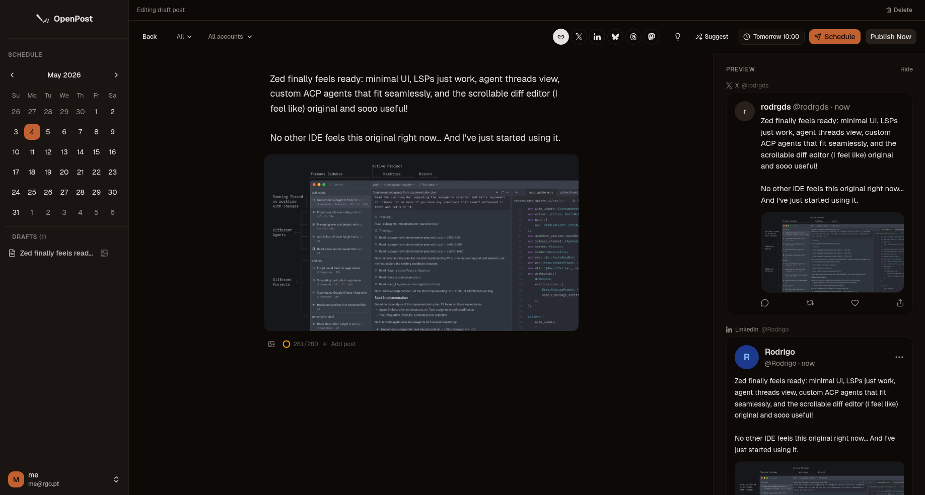925x495 pixels.
Task: Select May 28 in the calendar
Action: [80, 192]
